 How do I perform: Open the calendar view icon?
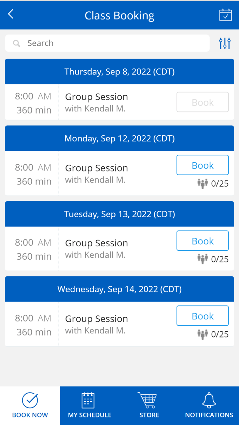(x=225, y=15)
